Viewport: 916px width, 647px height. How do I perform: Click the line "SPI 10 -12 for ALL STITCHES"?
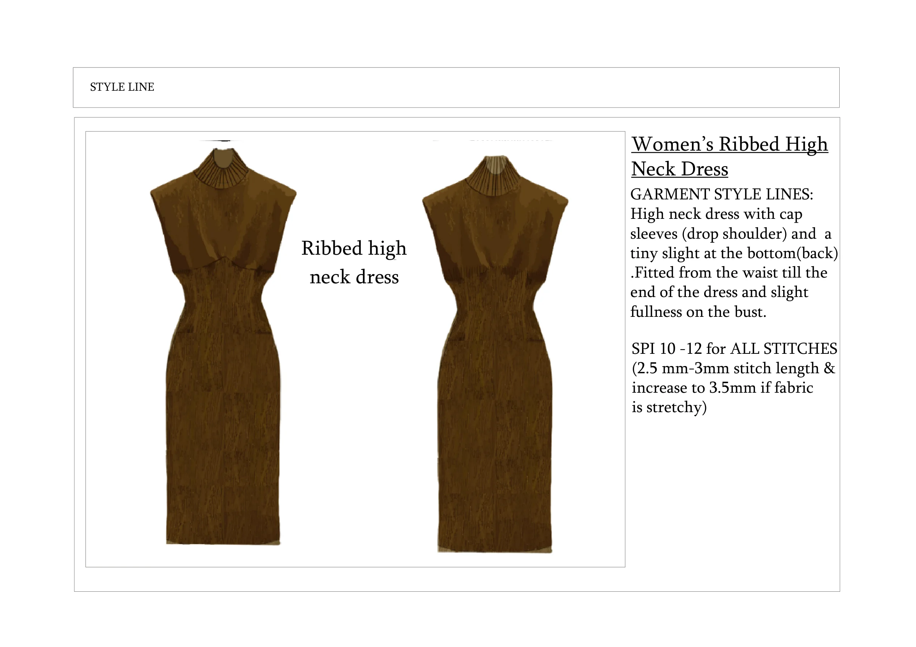click(x=734, y=349)
